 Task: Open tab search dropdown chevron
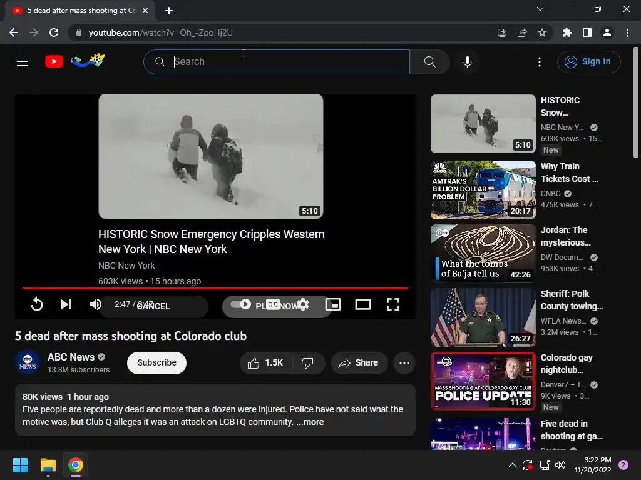click(540, 9)
